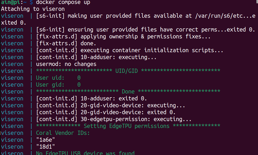Click "30-edgetpu-permission: executing..." log text
Viewport: 258px width, 155px height.
tap(136, 119)
